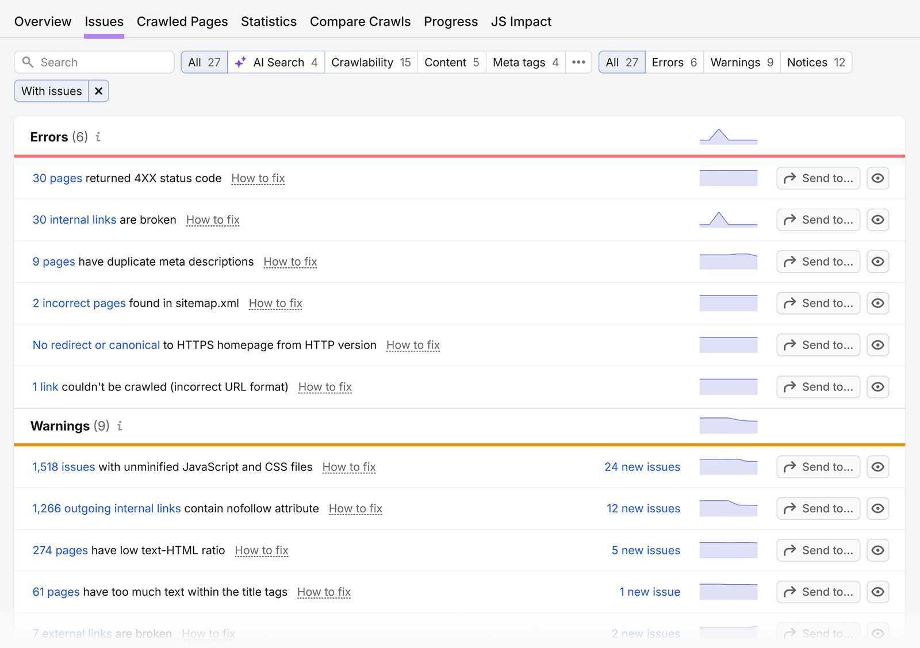Open more categories ellipsis menu
The height and width of the screenshot is (648, 920).
[x=578, y=62]
